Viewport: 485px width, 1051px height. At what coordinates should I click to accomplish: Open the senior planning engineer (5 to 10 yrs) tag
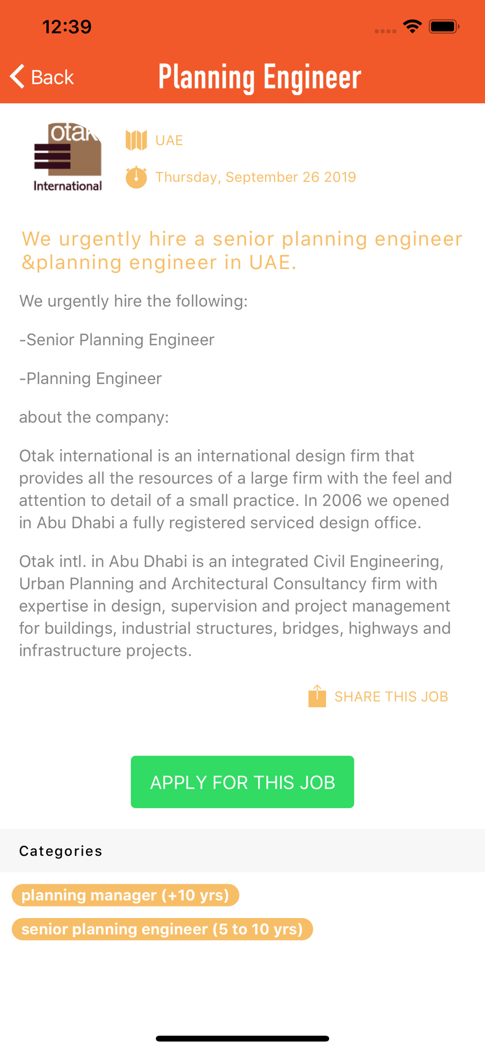pos(162,929)
